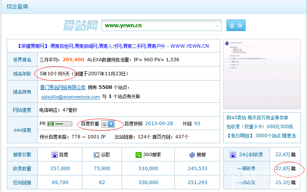This screenshot has height=192, width=307.
Task: Click Google backlinks value 62
Action: pos(102,183)
